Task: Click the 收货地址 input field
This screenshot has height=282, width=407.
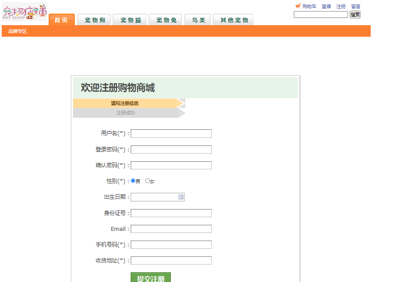Action: click(x=171, y=261)
